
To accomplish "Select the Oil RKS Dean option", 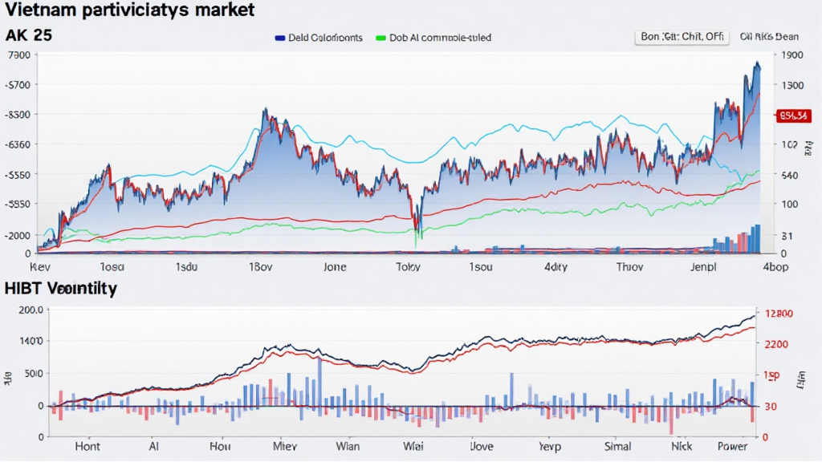I will (x=769, y=37).
